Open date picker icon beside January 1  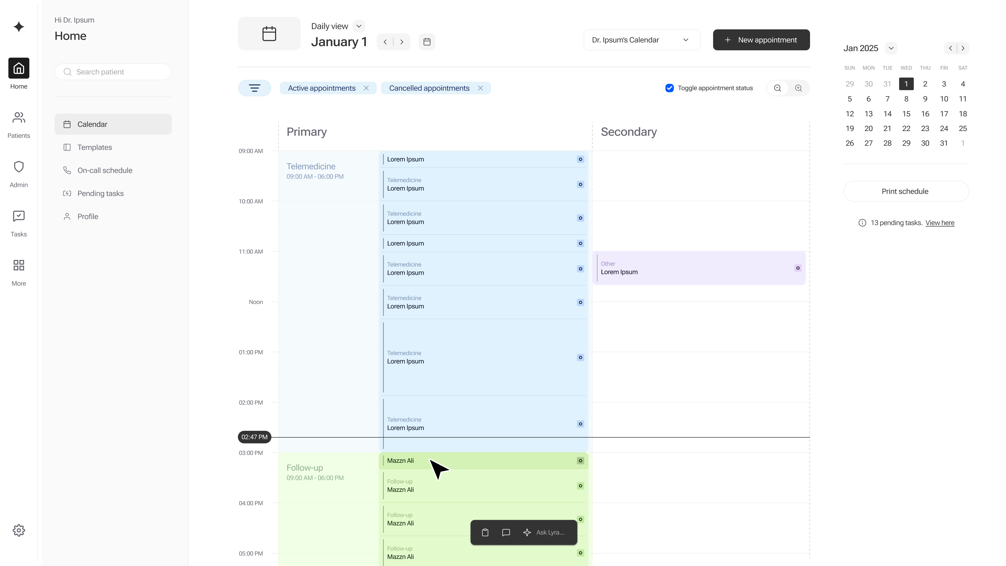(427, 42)
